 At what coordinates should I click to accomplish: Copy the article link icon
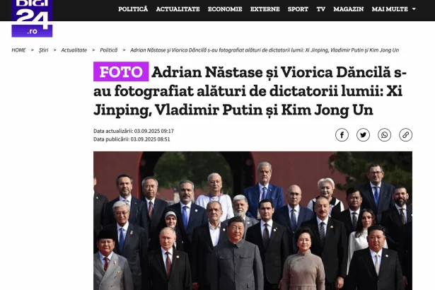tap(405, 135)
